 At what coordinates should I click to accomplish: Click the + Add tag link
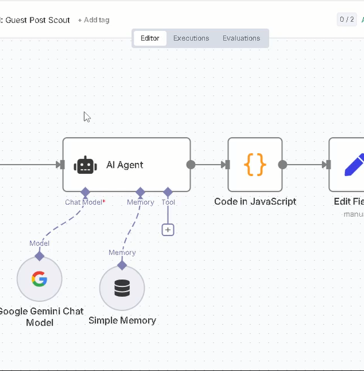click(93, 20)
